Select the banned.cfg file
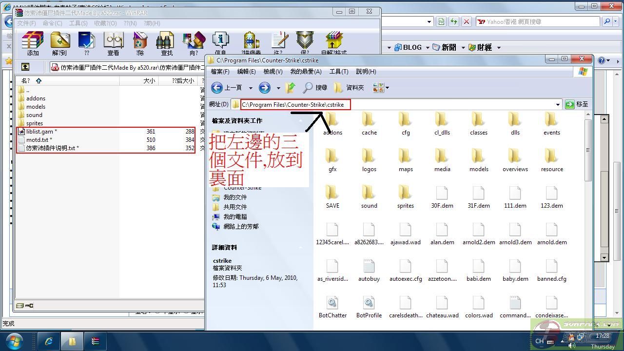The image size is (624, 351). click(552, 270)
